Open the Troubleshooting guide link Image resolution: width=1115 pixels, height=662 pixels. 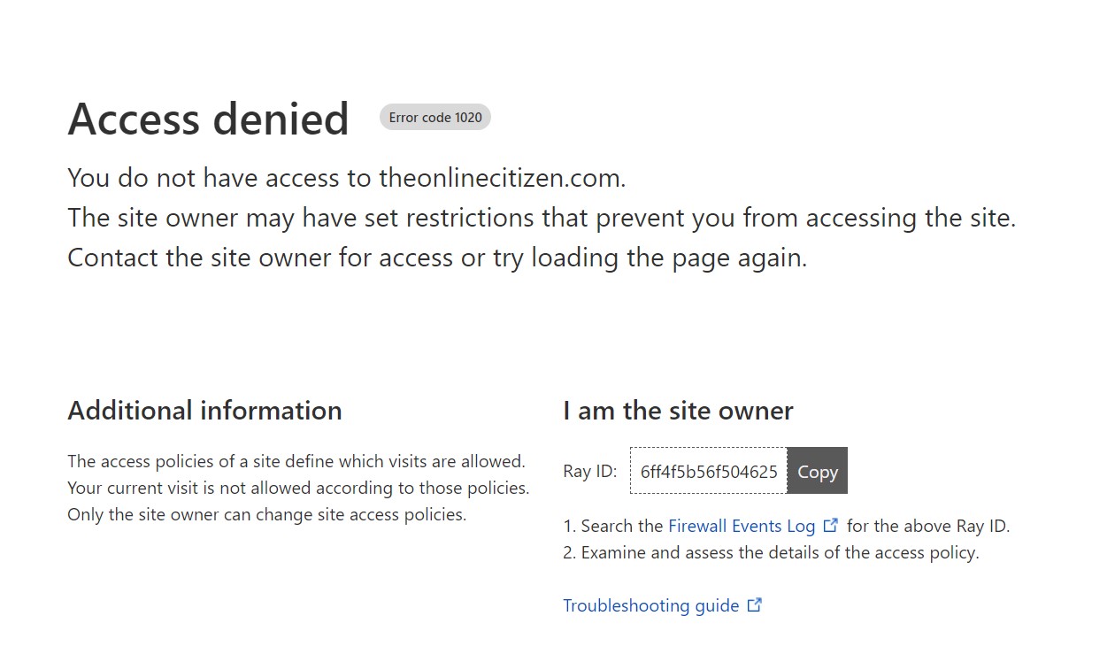click(x=651, y=605)
